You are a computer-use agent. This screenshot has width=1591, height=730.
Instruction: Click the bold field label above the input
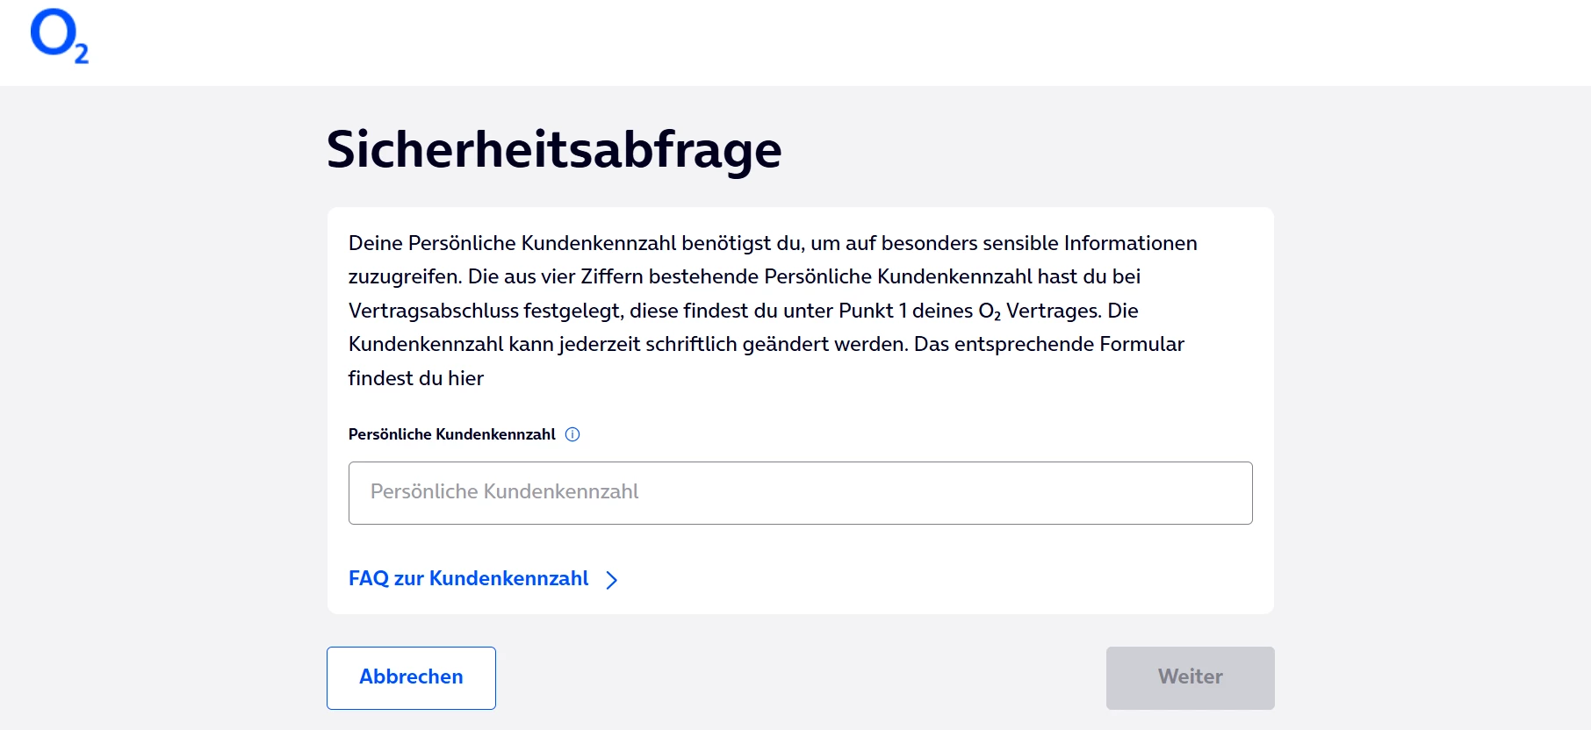pyautogui.click(x=451, y=434)
